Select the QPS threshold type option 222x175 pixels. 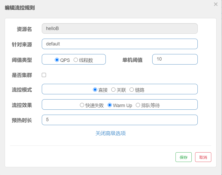tap(57, 60)
